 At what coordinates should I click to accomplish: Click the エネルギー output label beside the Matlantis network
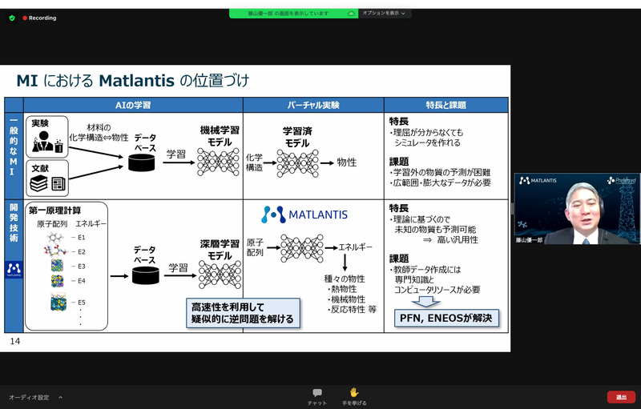[355, 247]
